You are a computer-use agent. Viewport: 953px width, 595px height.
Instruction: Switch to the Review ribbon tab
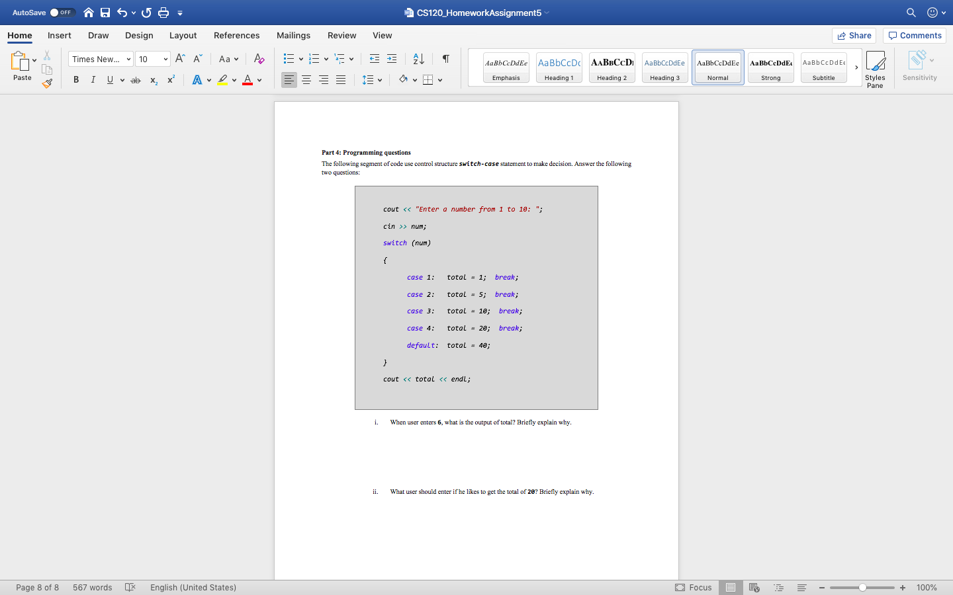[x=341, y=35]
